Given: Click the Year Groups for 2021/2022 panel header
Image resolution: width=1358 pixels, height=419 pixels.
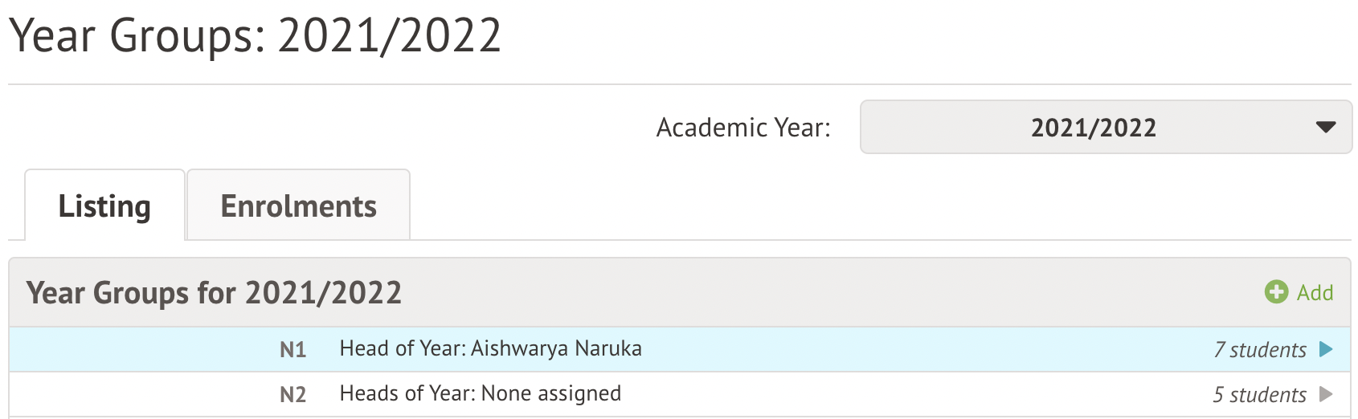Looking at the screenshot, I should (214, 293).
